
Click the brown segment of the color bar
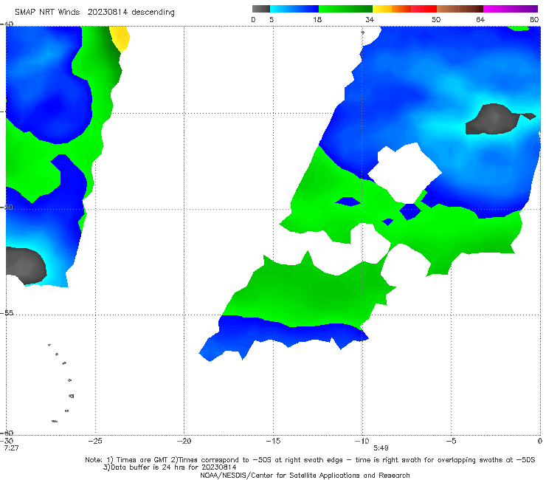coord(460,9)
